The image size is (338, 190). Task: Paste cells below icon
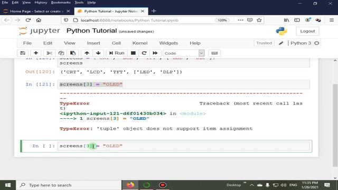(x=73, y=53)
